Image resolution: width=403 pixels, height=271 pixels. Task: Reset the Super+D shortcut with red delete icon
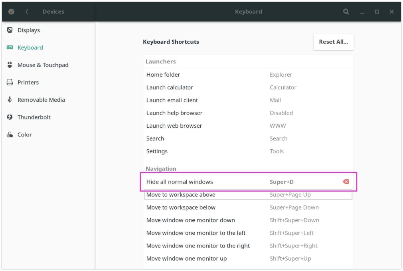tap(346, 182)
